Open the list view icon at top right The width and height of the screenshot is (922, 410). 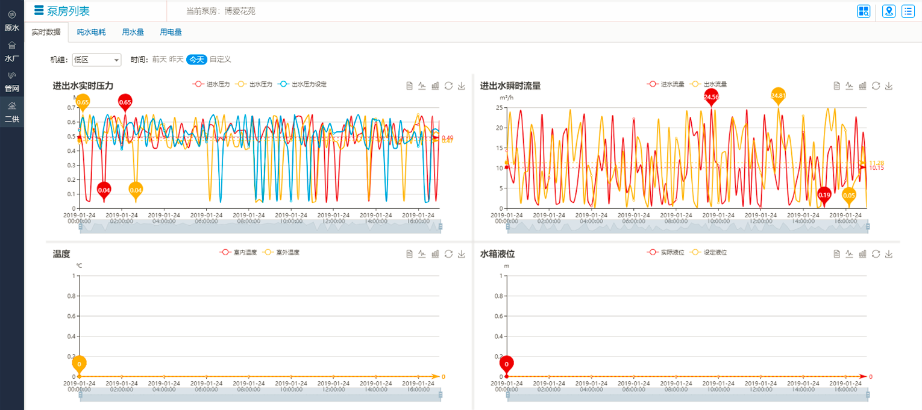click(908, 11)
